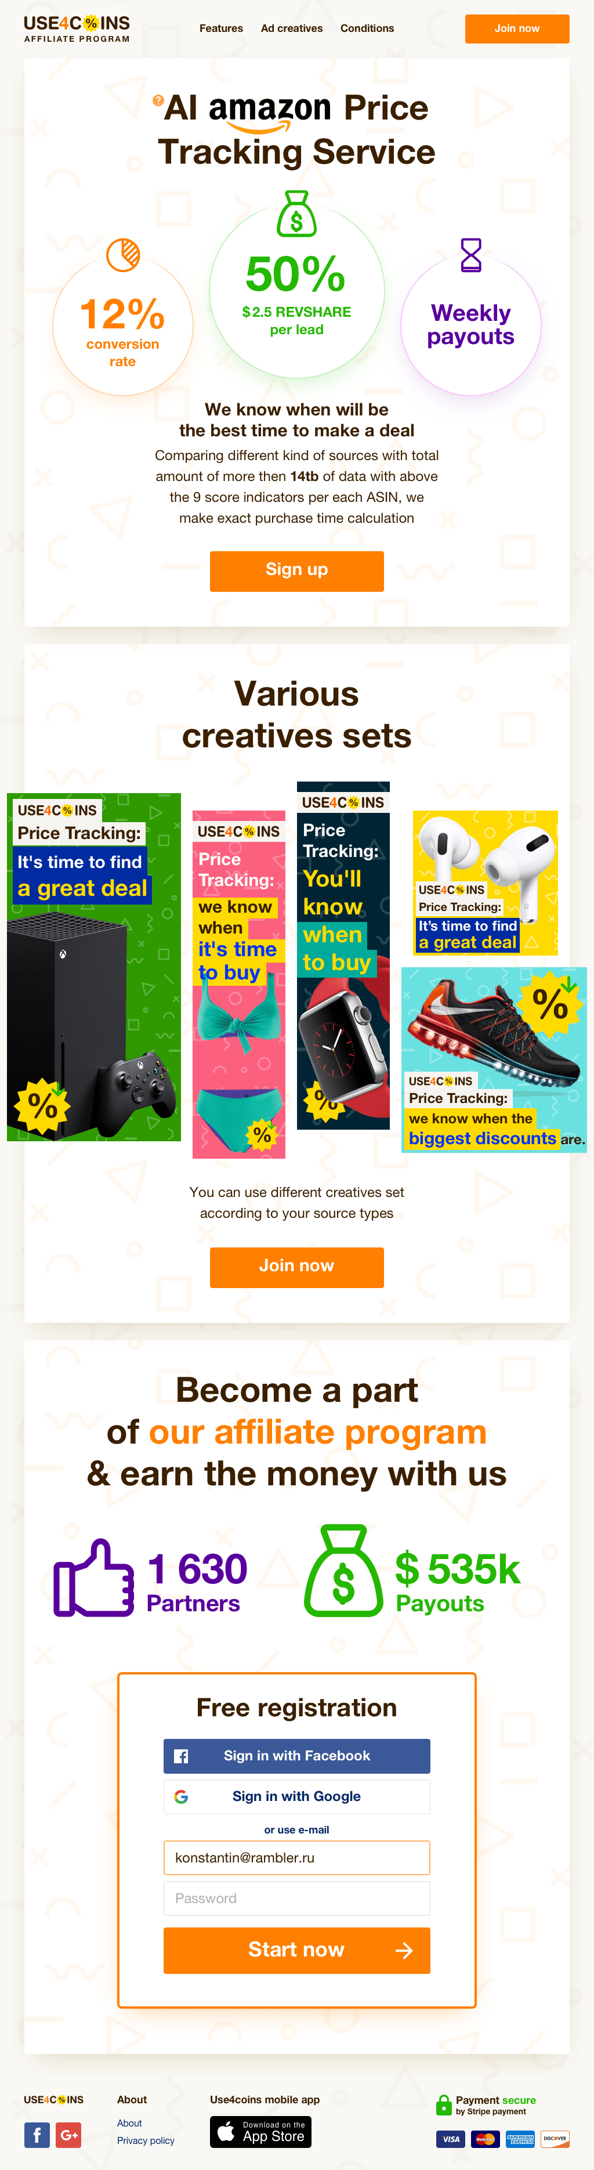Click the orange pie chart icon
The height and width of the screenshot is (2170, 594).
(x=123, y=254)
